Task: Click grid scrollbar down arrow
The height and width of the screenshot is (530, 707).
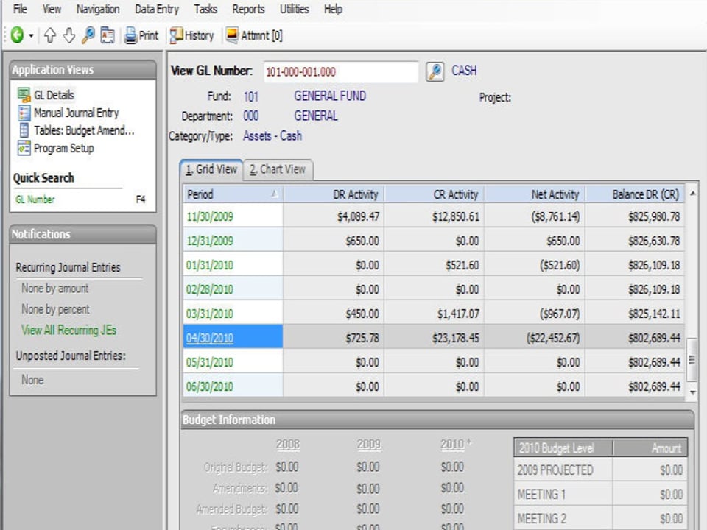Action: click(692, 392)
